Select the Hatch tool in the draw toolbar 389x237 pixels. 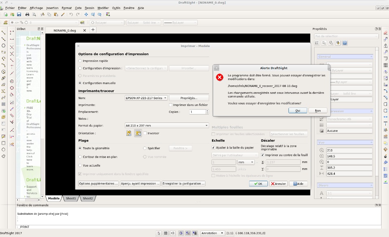tap(4, 104)
